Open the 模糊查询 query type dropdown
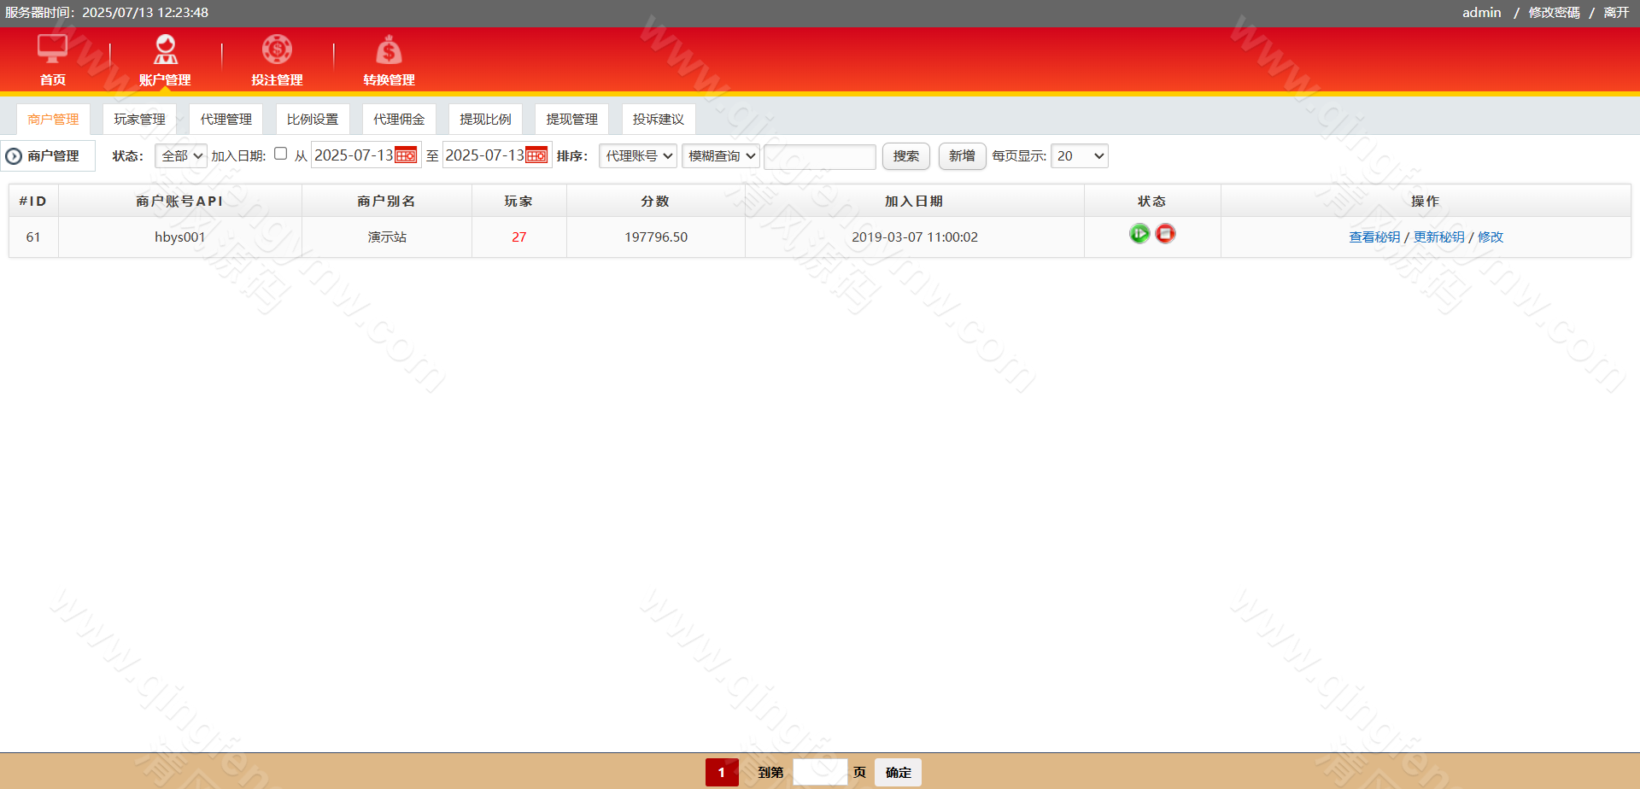This screenshot has height=789, width=1640. [721, 156]
